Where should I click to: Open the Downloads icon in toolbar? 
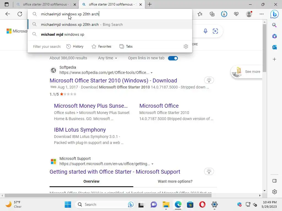coord(224,14)
